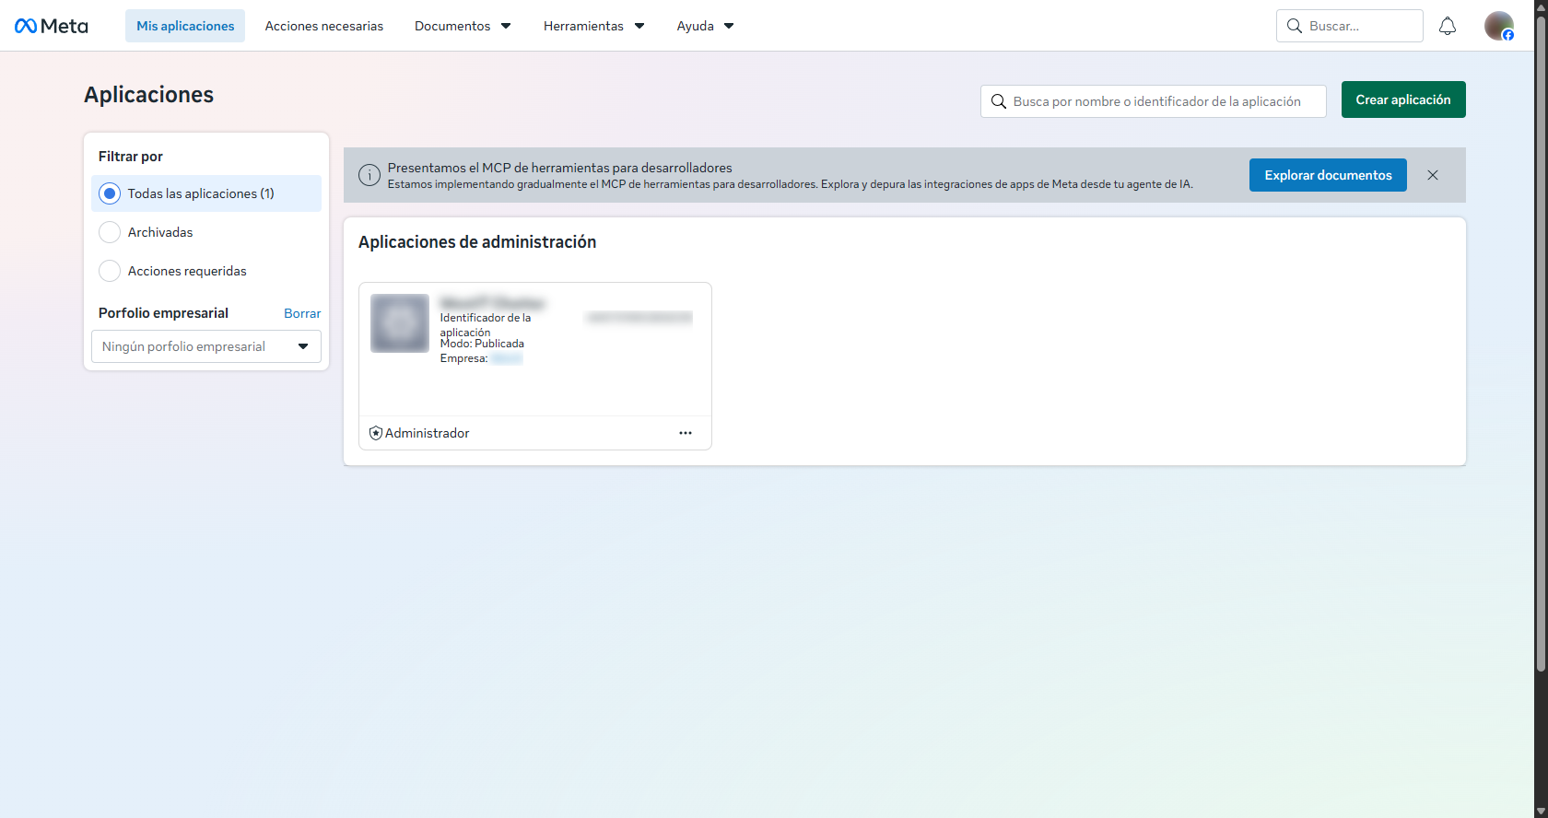This screenshot has width=1548, height=818.
Task: Click the Administrador role label
Action: pos(428,433)
